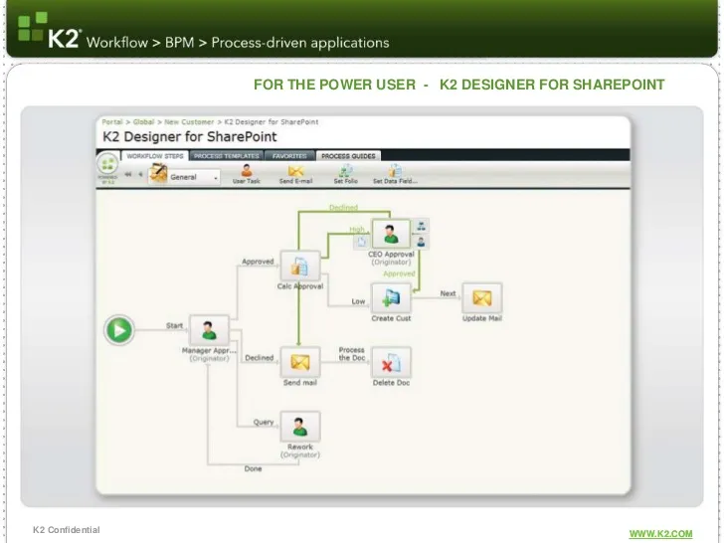Click the rewind double-arrow toolbar icon
724x543 pixels.
tap(128, 175)
